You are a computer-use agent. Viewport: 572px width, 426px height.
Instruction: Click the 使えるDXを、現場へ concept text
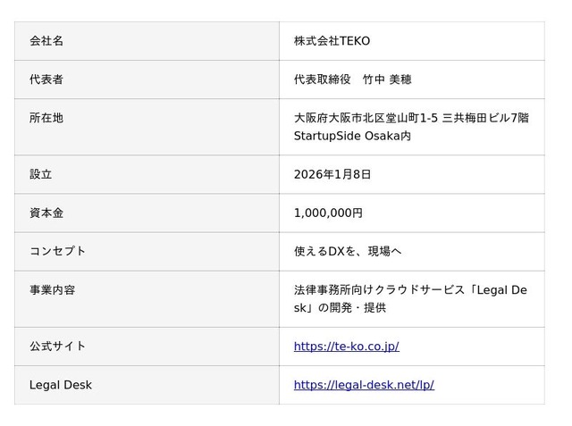coord(348,252)
